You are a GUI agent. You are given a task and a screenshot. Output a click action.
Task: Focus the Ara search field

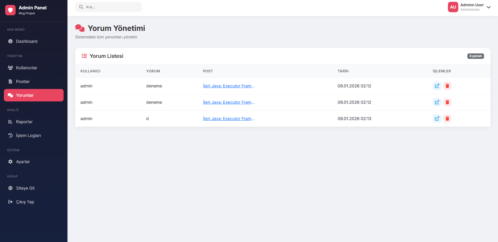[112, 7]
